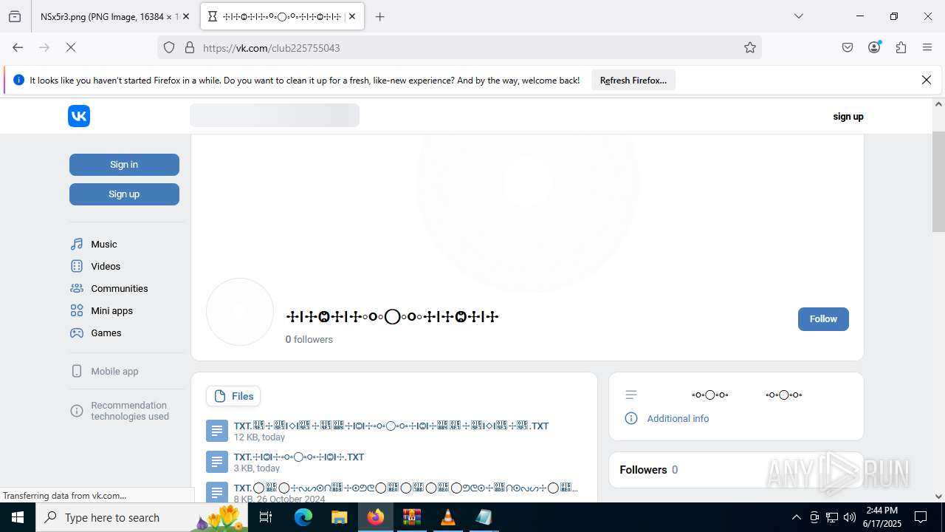Open a new browser tab
The height and width of the screenshot is (532, 945).
379,16
